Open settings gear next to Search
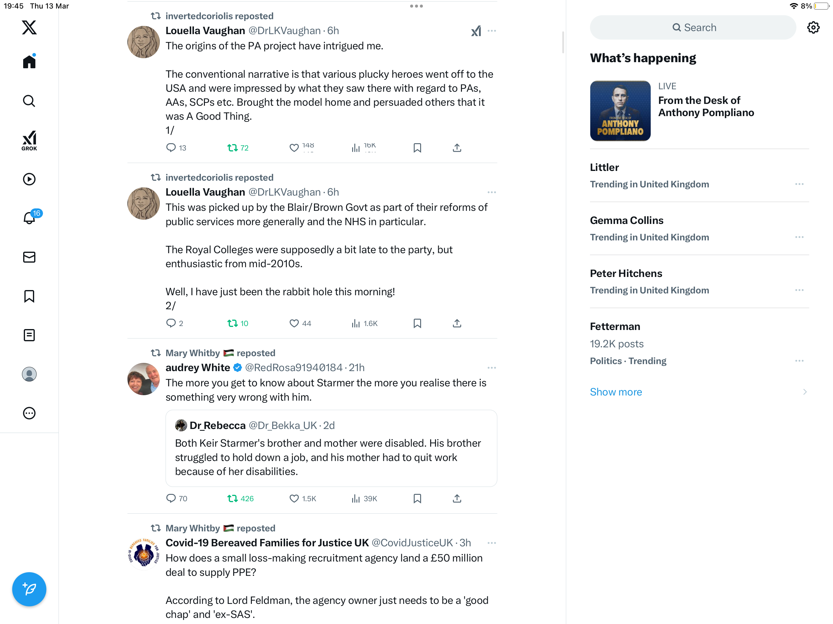 [813, 27]
